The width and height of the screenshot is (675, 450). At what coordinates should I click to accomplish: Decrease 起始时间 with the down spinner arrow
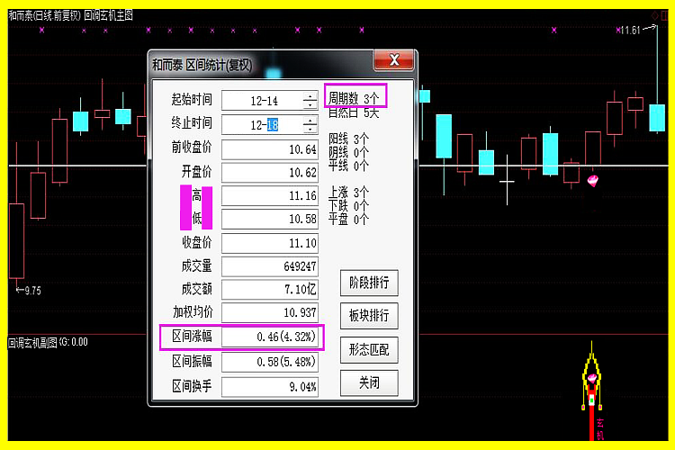point(310,104)
